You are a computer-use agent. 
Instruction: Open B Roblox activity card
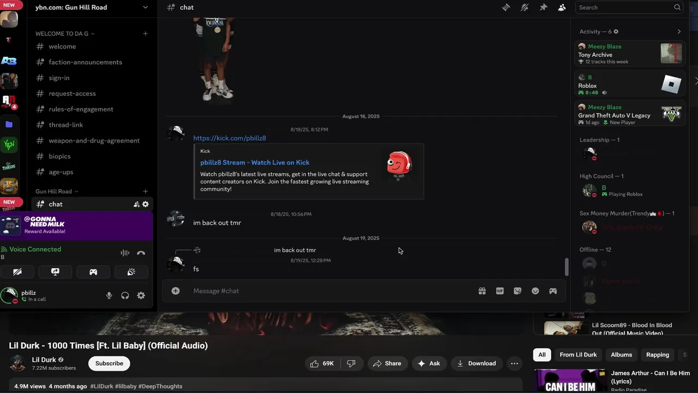pyautogui.click(x=630, y=84)
